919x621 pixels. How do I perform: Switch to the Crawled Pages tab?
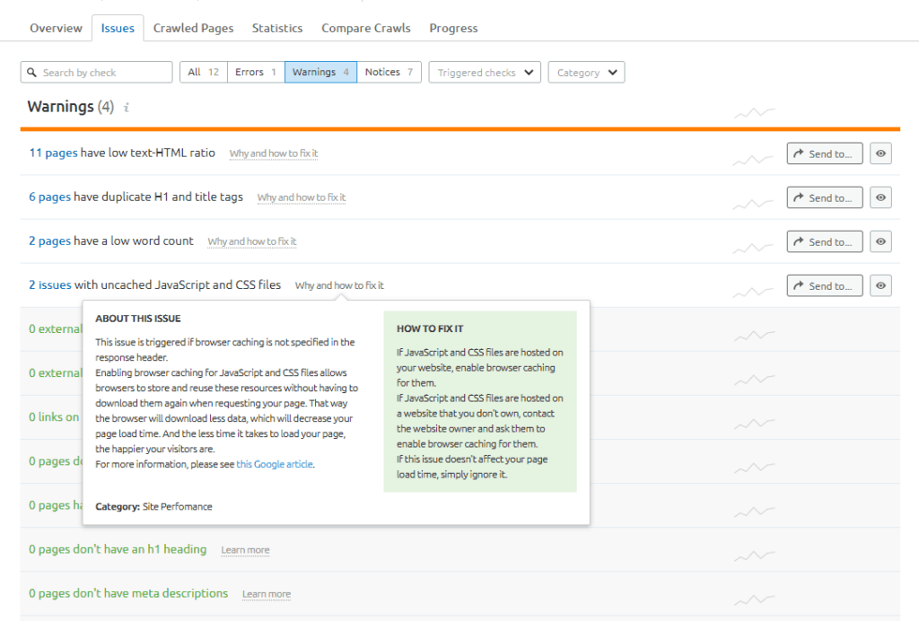[x=193, y=28]
